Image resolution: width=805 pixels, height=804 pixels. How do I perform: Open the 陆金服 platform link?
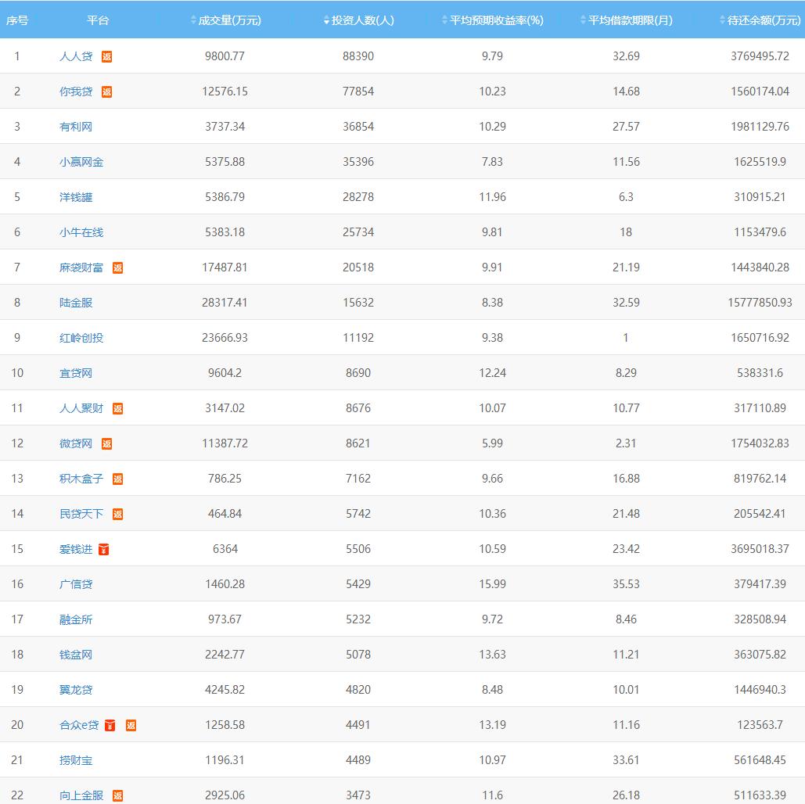point(76,303)
